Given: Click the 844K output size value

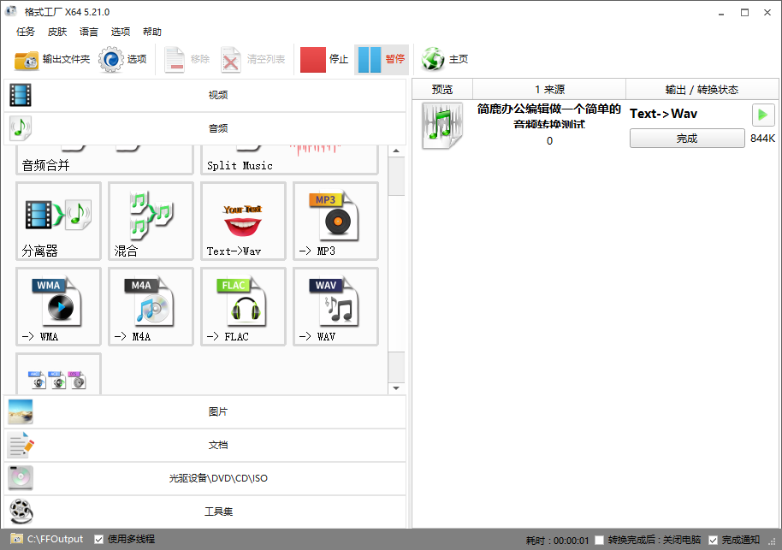Looking at the screenshot, I should [762, 138].
